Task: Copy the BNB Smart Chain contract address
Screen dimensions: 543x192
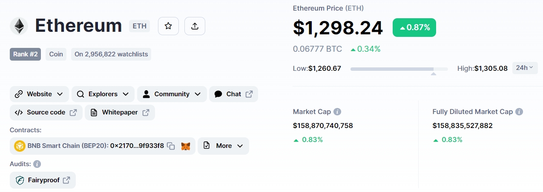Action: (171, 146)
